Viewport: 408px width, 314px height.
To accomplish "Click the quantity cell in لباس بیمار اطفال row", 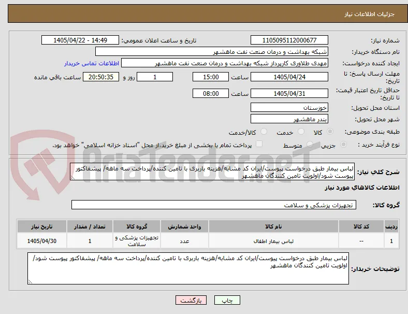I will (90, 241).
